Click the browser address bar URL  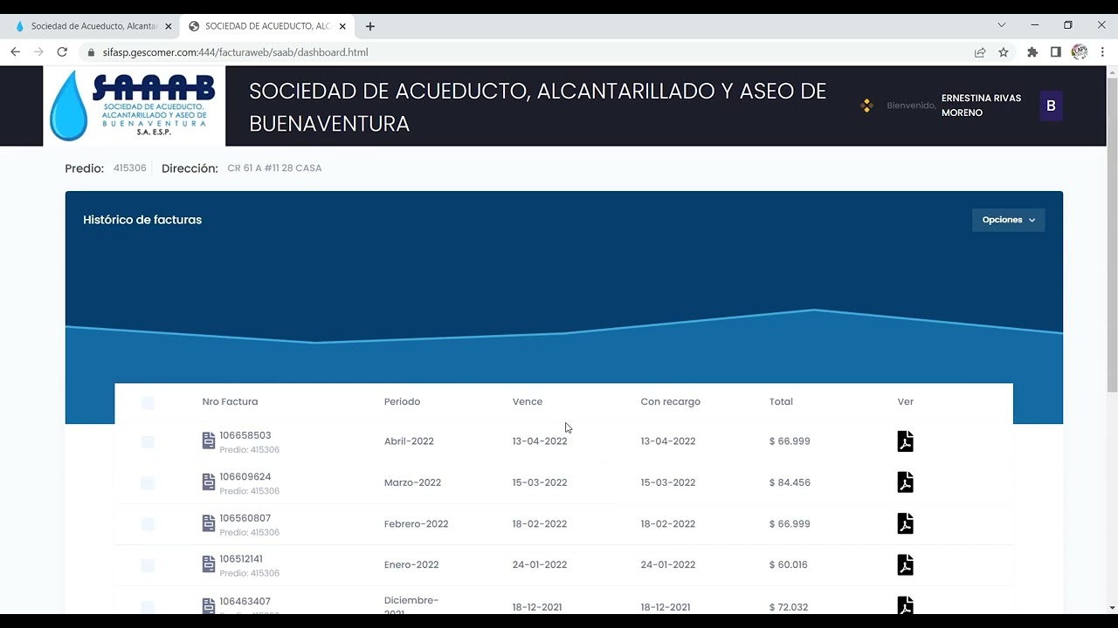[x=235, y=52]
